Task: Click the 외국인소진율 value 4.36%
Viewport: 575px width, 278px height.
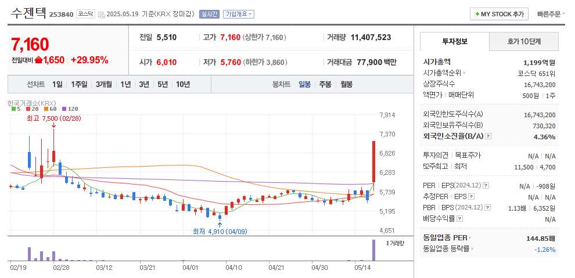Action: tap(545, 137)
